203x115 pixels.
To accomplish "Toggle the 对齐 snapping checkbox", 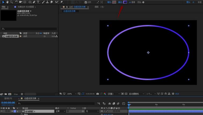I will coord(86,2).
